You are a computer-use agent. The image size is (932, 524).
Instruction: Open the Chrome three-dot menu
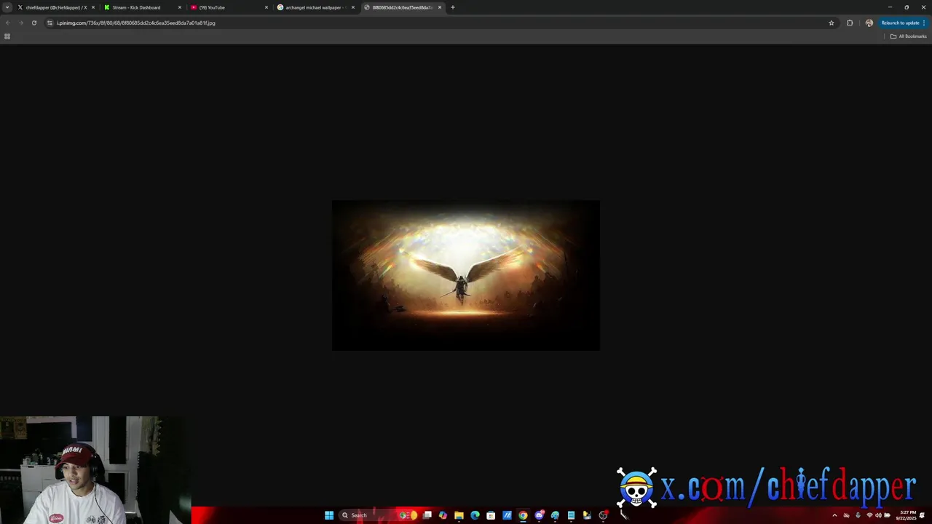click(924, 23)
